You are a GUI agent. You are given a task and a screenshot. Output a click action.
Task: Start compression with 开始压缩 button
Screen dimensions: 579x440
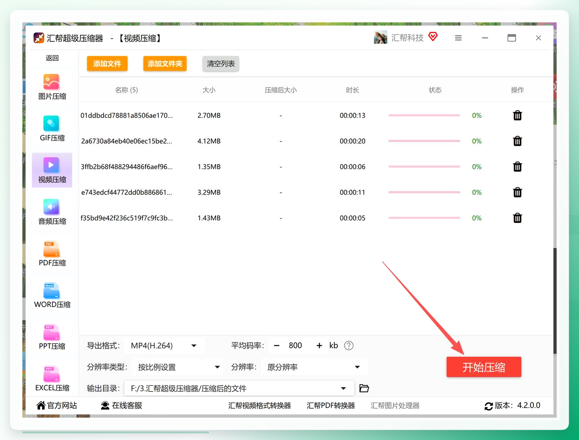point(484,367)
